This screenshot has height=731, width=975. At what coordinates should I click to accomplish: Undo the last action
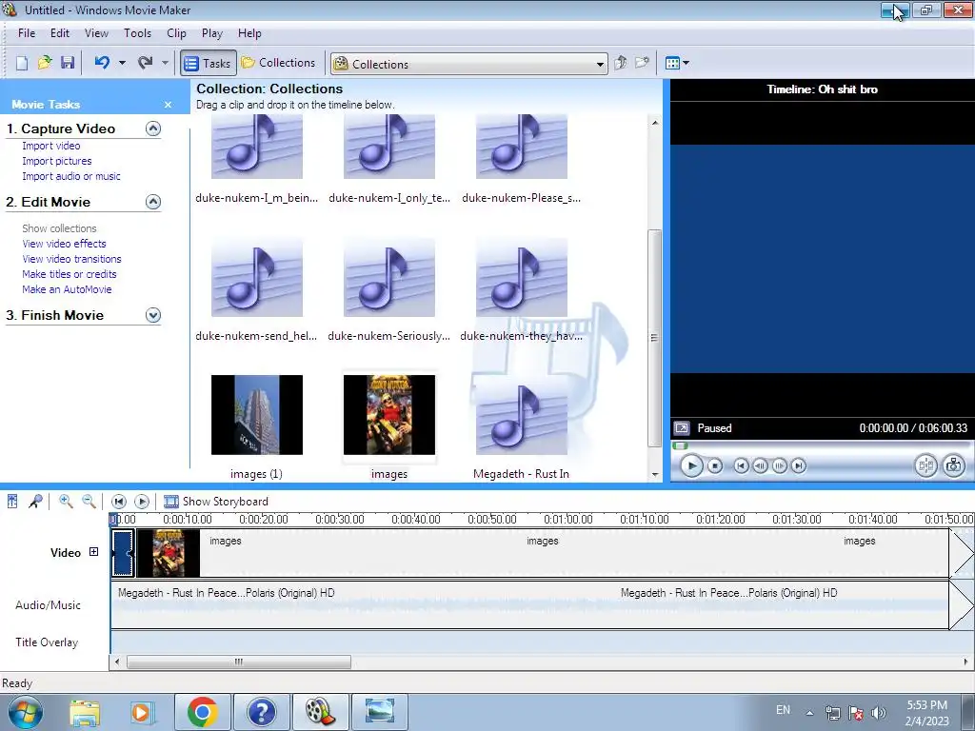click(102, 63)
